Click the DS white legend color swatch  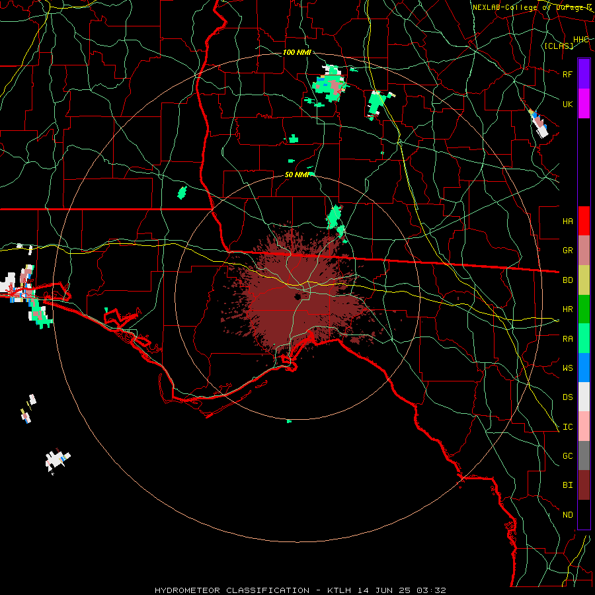(584, 397)
